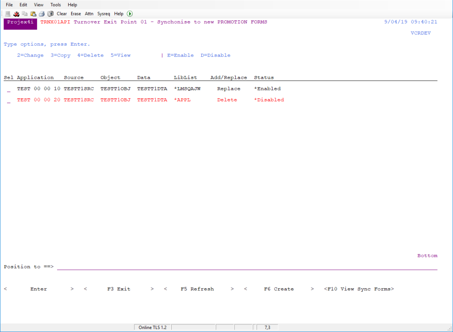Click the Print screen printer icon
This screenshot has width=453, height=332.
coord(42,14)
